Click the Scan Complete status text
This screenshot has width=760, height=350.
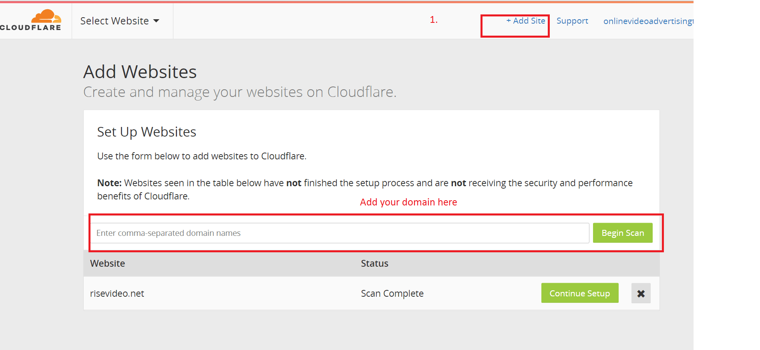pyautogui.click(x=392, y=294)
